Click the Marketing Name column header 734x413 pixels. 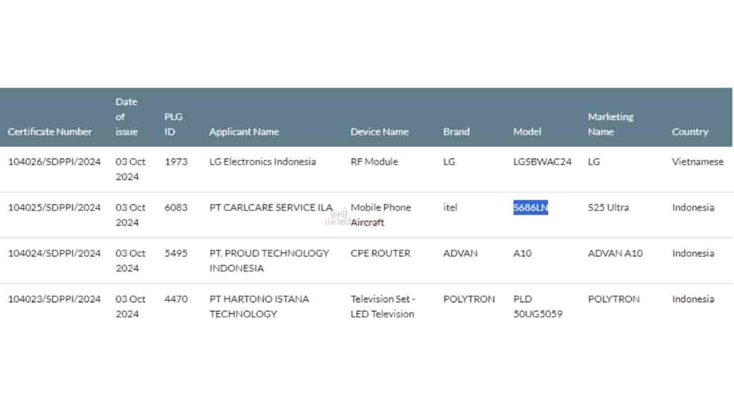click(610, 124)
